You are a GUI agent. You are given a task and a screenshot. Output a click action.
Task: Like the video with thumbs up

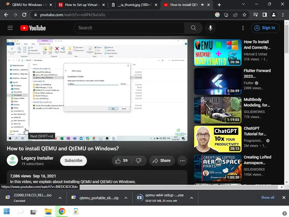point(121,161)
